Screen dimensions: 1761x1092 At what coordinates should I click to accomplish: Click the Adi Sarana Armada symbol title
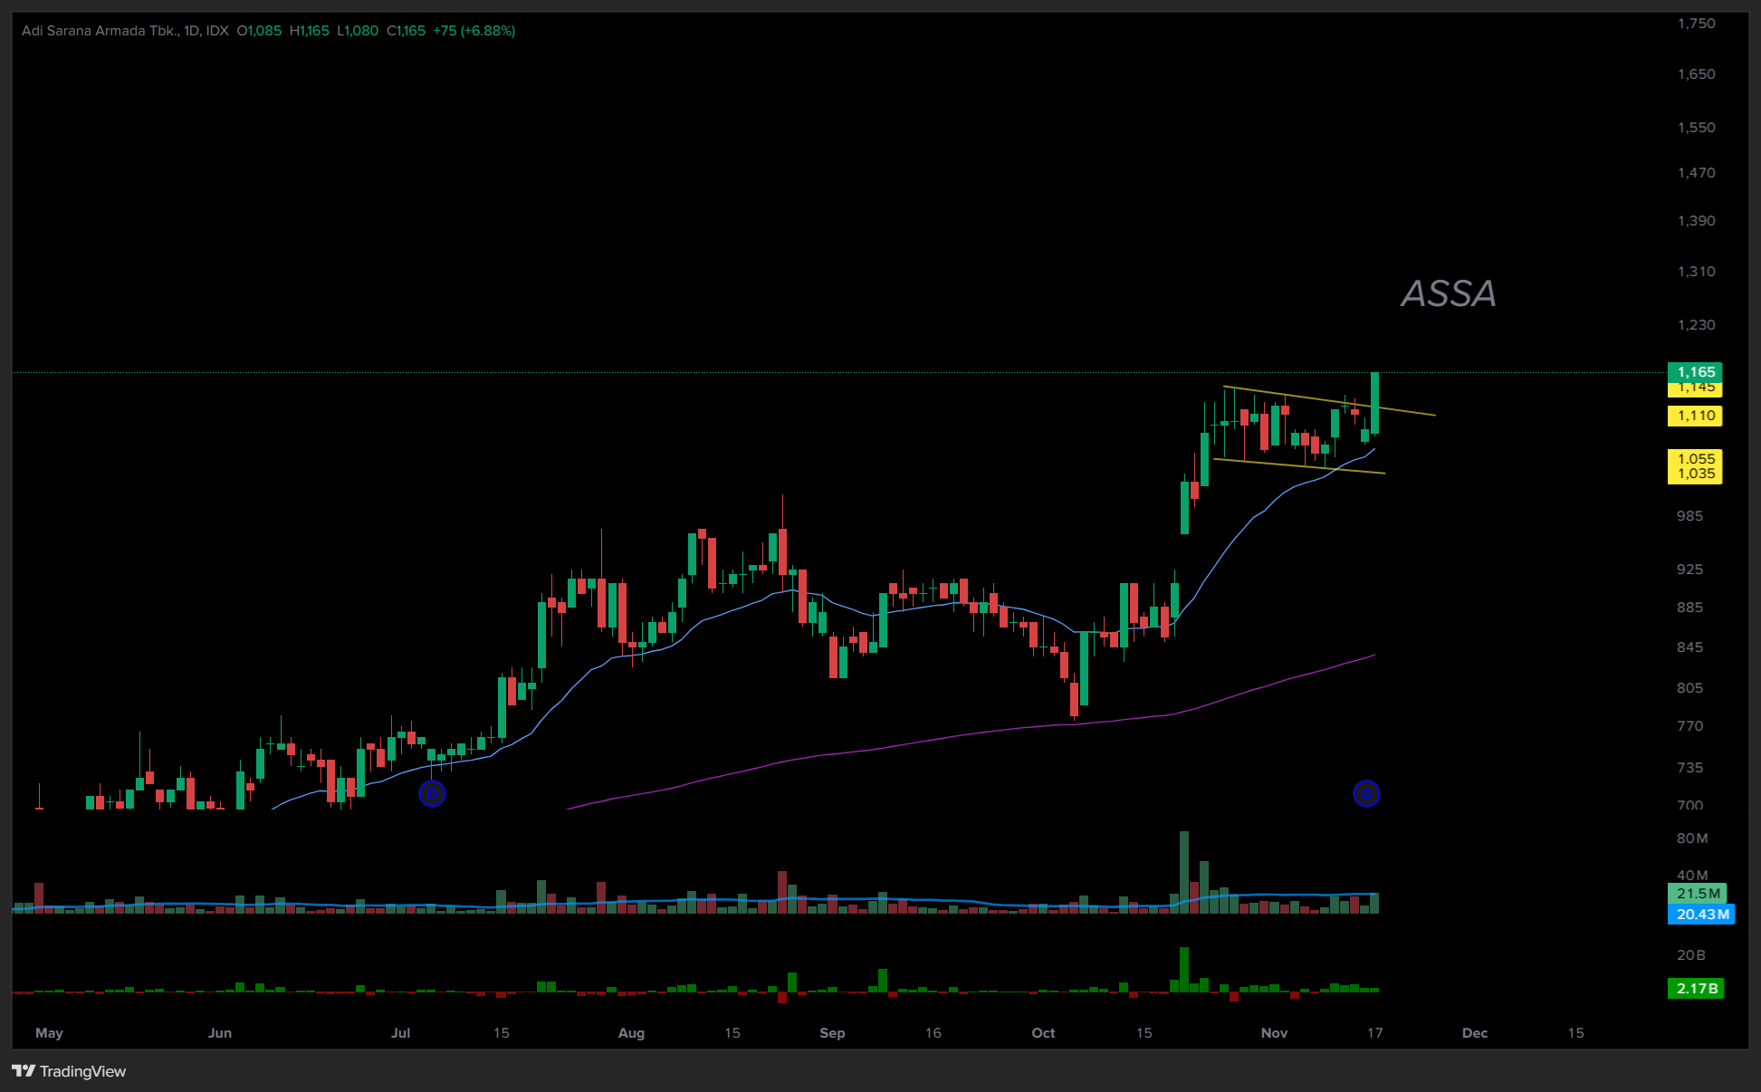click(x=100, y=31)
